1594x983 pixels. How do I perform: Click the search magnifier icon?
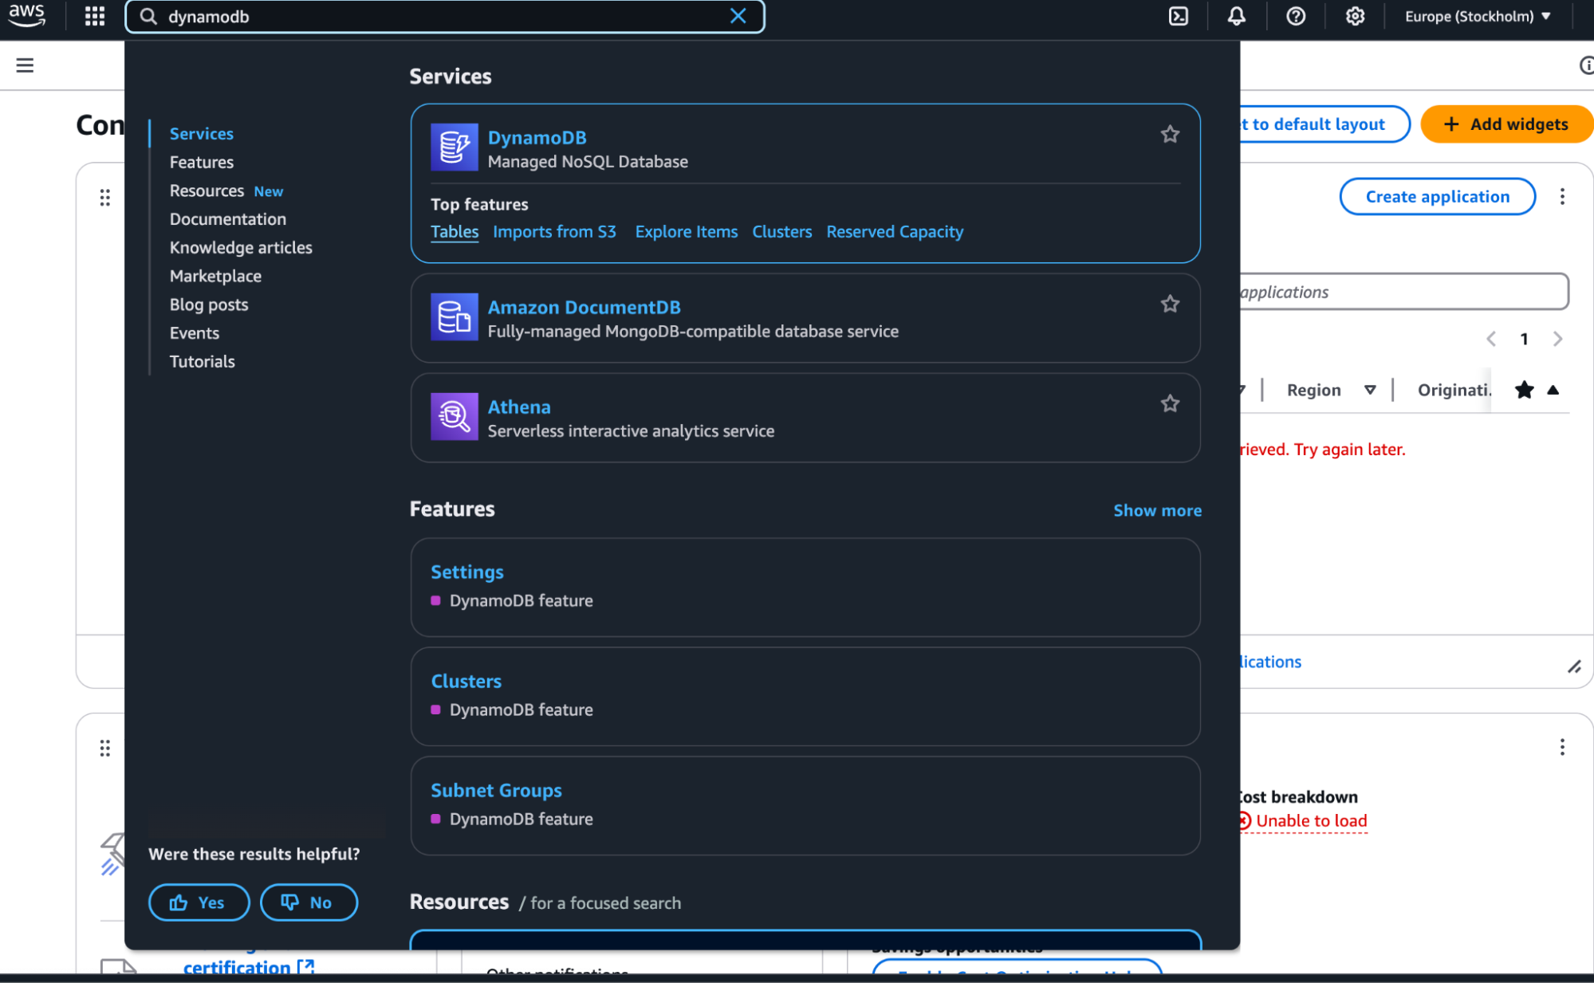tap(148, 16)
